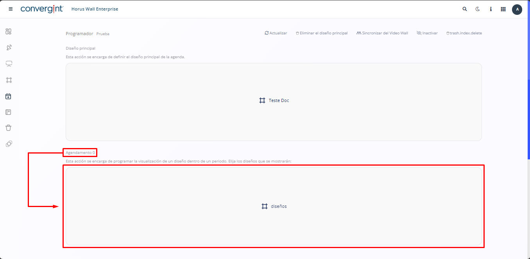
Task: Click the search magnifier icon
Action: (x=465, y=9)
